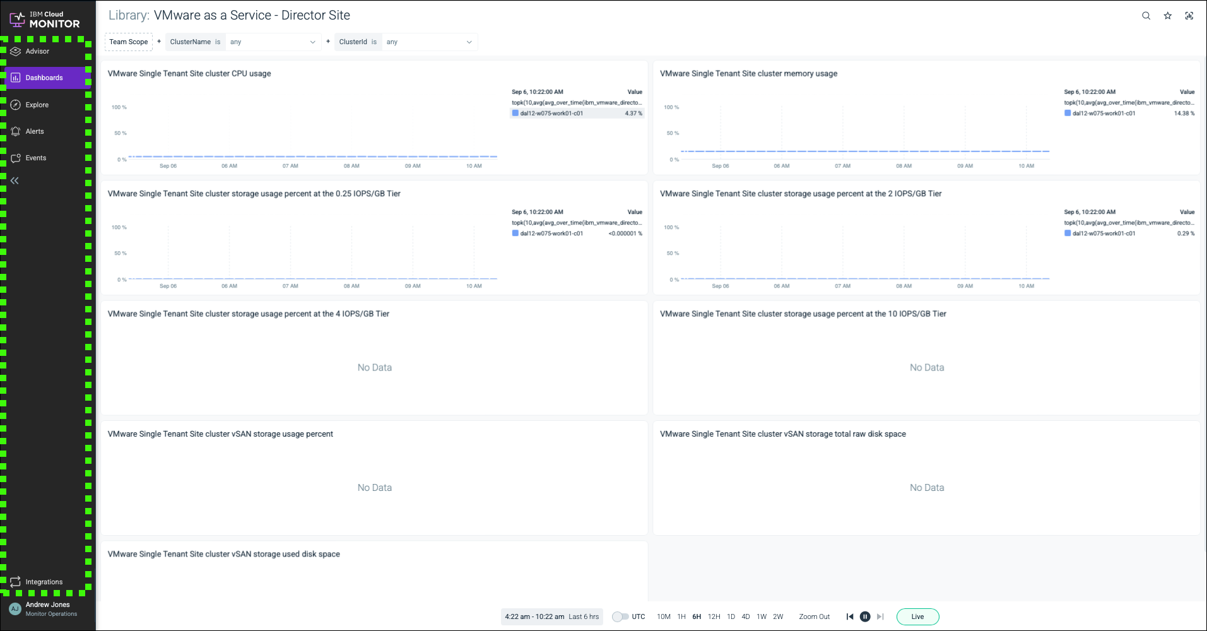
Task: Select the 4D time range
Action: click(746, 616)
